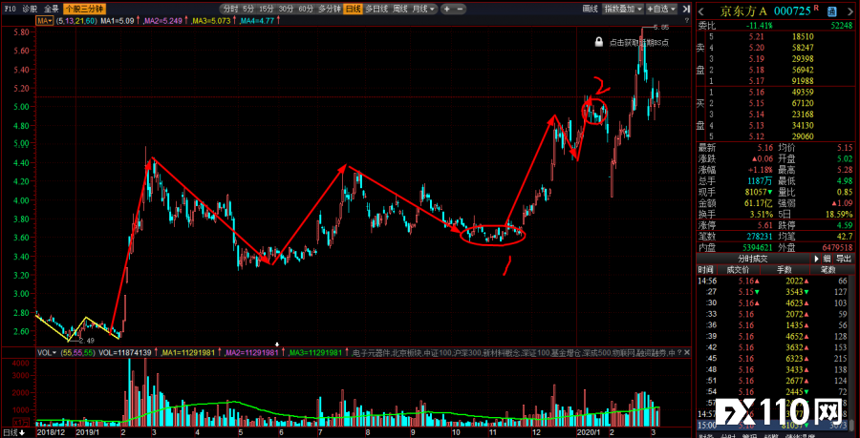This screenshot has width=860, height=438.
Task: Select the 个股三分钟 tab
Action: [84, 9]
